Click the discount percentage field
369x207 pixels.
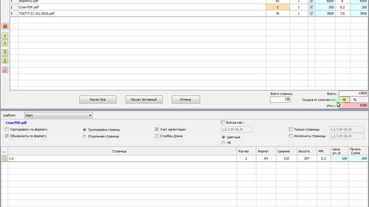point(344,99)
